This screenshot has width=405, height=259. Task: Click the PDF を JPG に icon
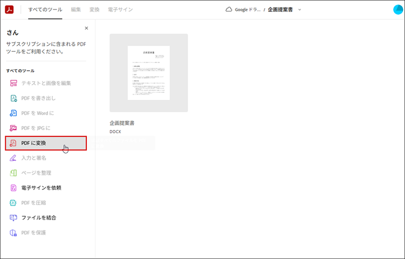14,128
